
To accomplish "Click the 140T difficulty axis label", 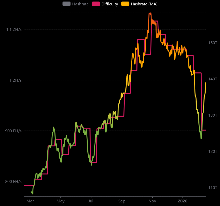I will (x=213, y=79).
